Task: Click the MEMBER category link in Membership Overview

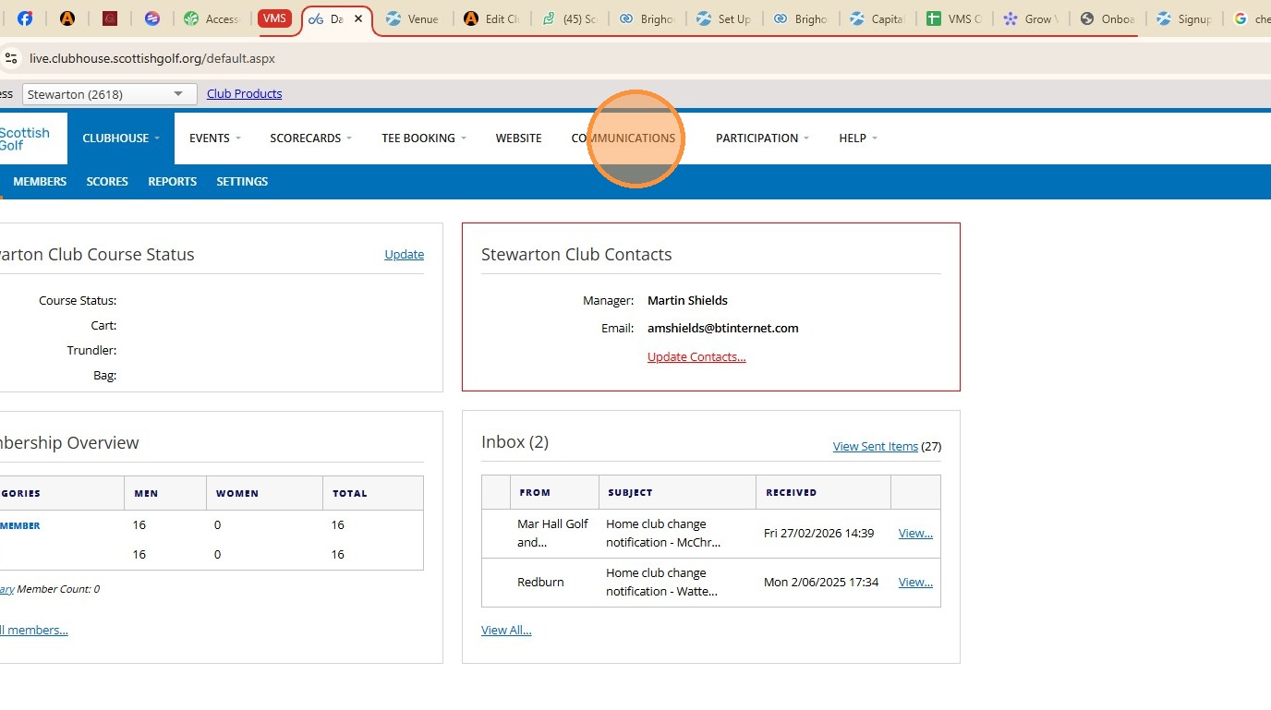Action: click(20, 525)
